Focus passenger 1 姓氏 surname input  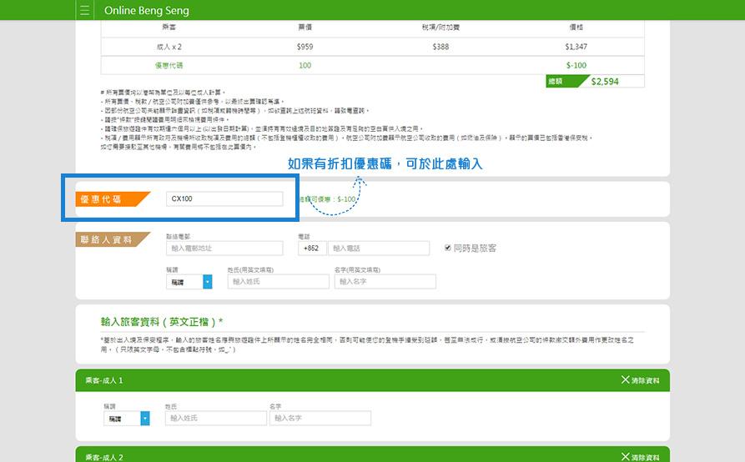point(215,419)
